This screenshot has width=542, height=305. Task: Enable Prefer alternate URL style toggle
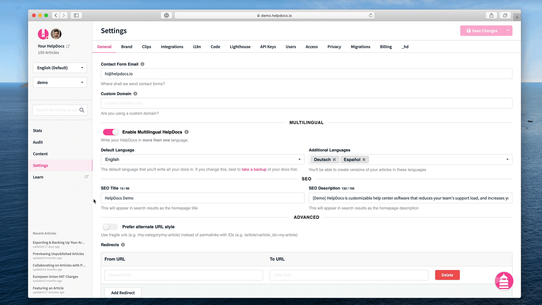point(110,227)
